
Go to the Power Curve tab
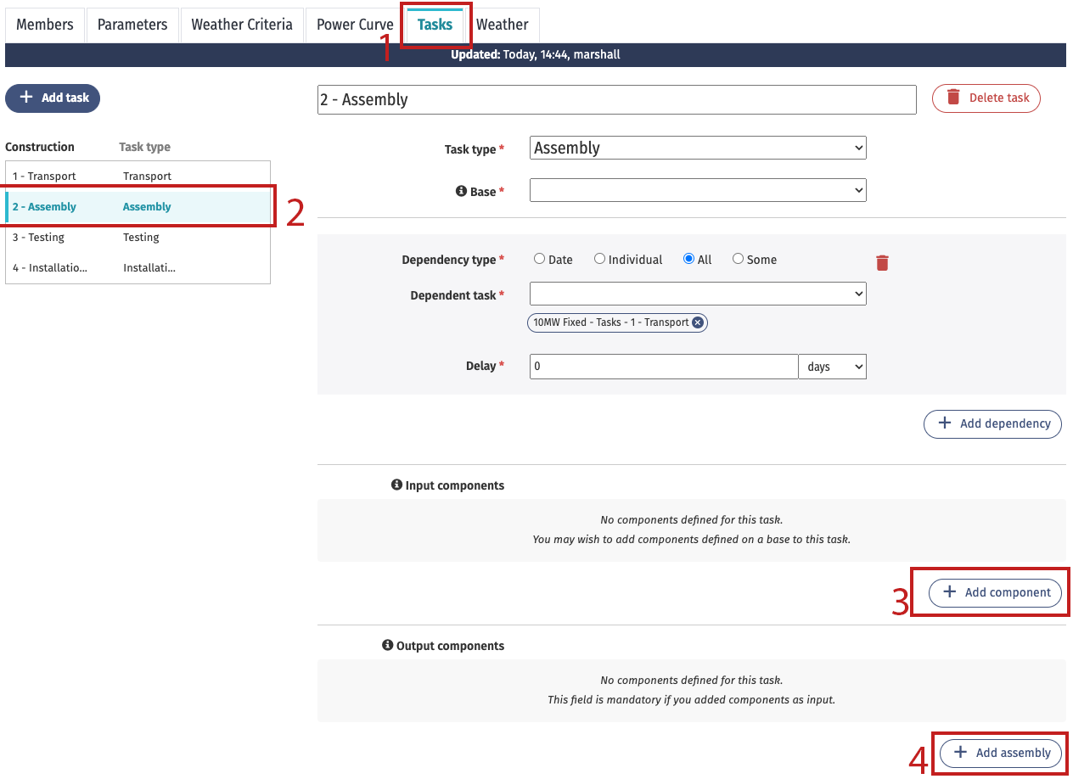355,25
